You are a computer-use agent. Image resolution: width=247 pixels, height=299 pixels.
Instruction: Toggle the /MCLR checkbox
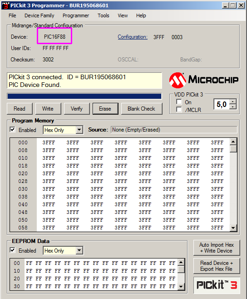point(179,110)
